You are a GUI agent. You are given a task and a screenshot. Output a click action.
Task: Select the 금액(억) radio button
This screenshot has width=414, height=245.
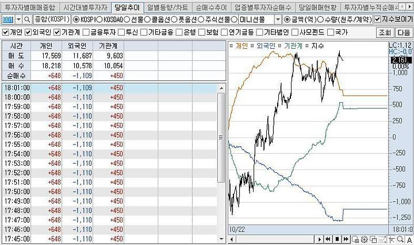pos(287,20)
